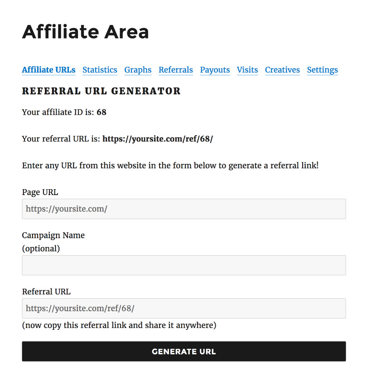367x382 pixels.
Task: Select the Referral URL output field
Action: 184,308
